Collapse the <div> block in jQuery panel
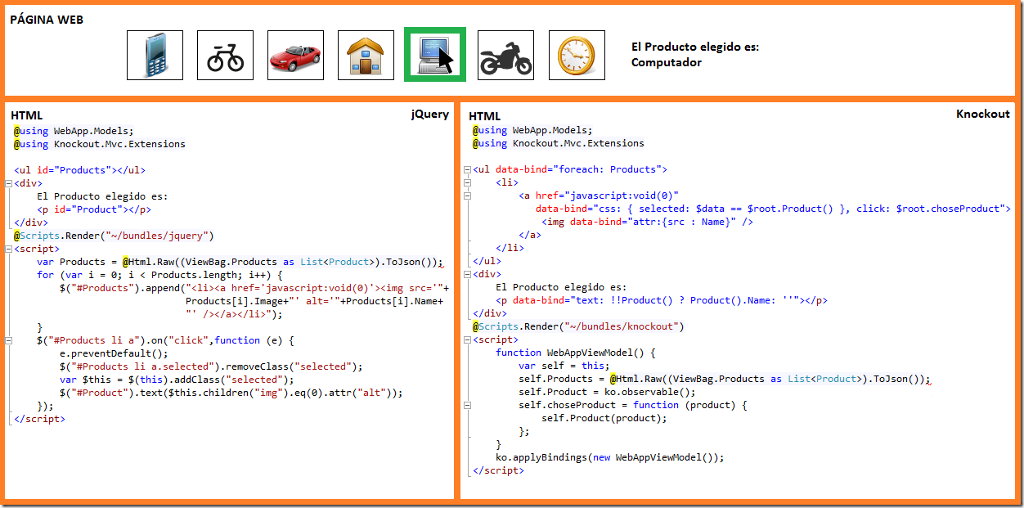Image resolution: width=1024 pixels, height=508 pixels. [8, 183]
